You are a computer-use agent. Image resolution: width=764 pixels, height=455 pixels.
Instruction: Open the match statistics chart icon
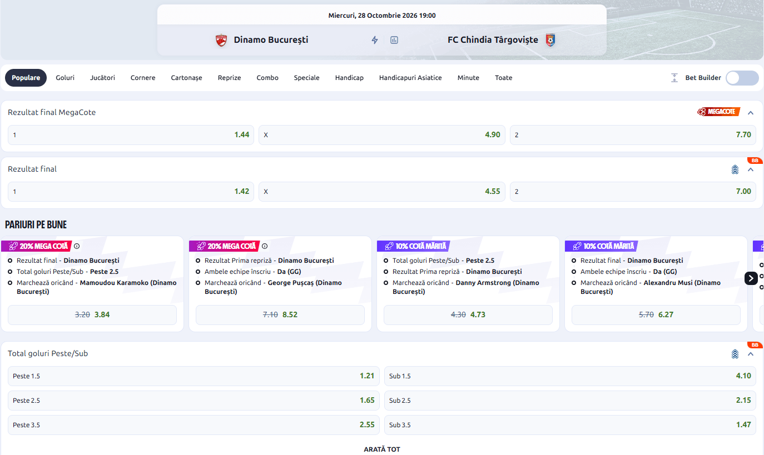pyautogui.click(x=394, y=40)
